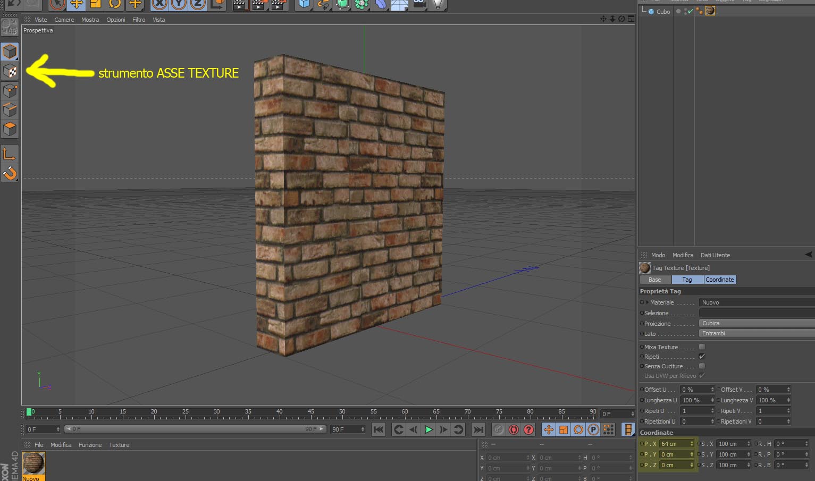The height and width of the screenshot is (481, 815).
Task: Step to the next frame
Action: pyautogui.click(x=443, y=429)
